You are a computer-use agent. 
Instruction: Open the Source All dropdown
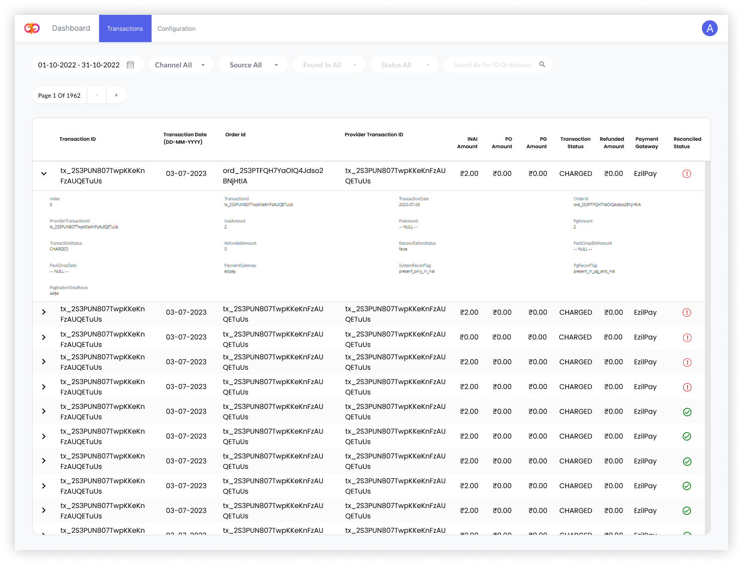pos(253,65)
